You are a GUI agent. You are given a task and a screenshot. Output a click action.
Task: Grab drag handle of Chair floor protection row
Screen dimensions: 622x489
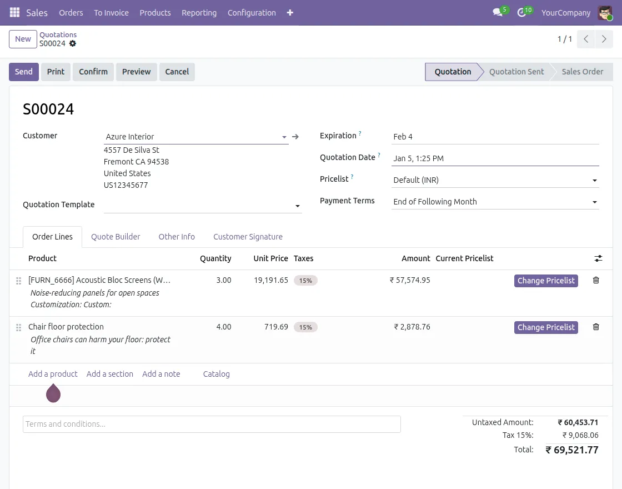click(x=18, y=327)
